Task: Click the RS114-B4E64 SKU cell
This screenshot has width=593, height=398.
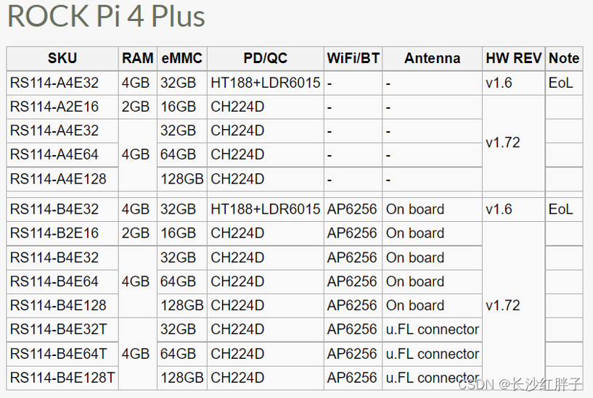Action: click(x=54, y=281)
